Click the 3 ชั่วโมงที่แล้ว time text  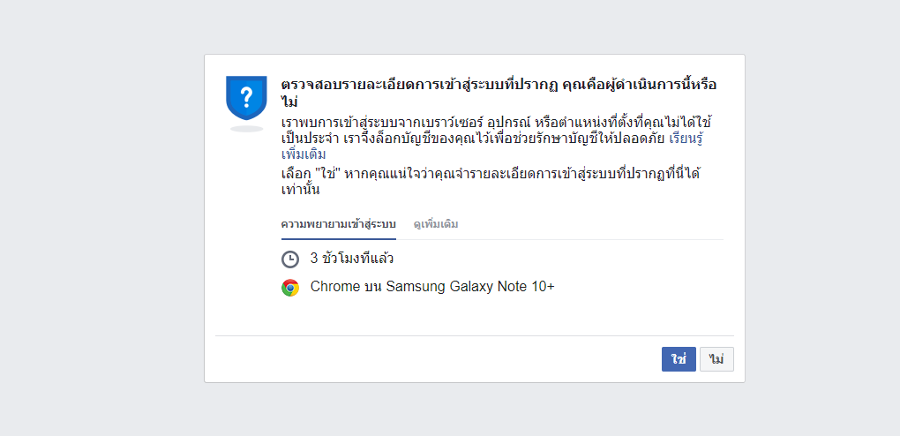tap(352, 259)
